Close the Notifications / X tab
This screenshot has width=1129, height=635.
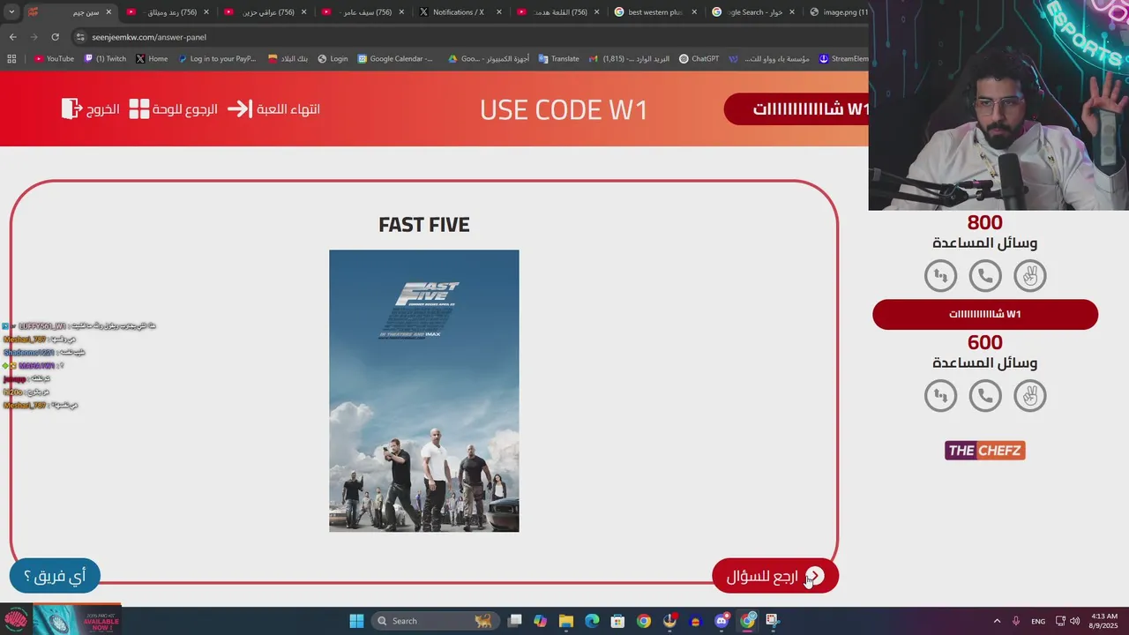click(498, 12)
